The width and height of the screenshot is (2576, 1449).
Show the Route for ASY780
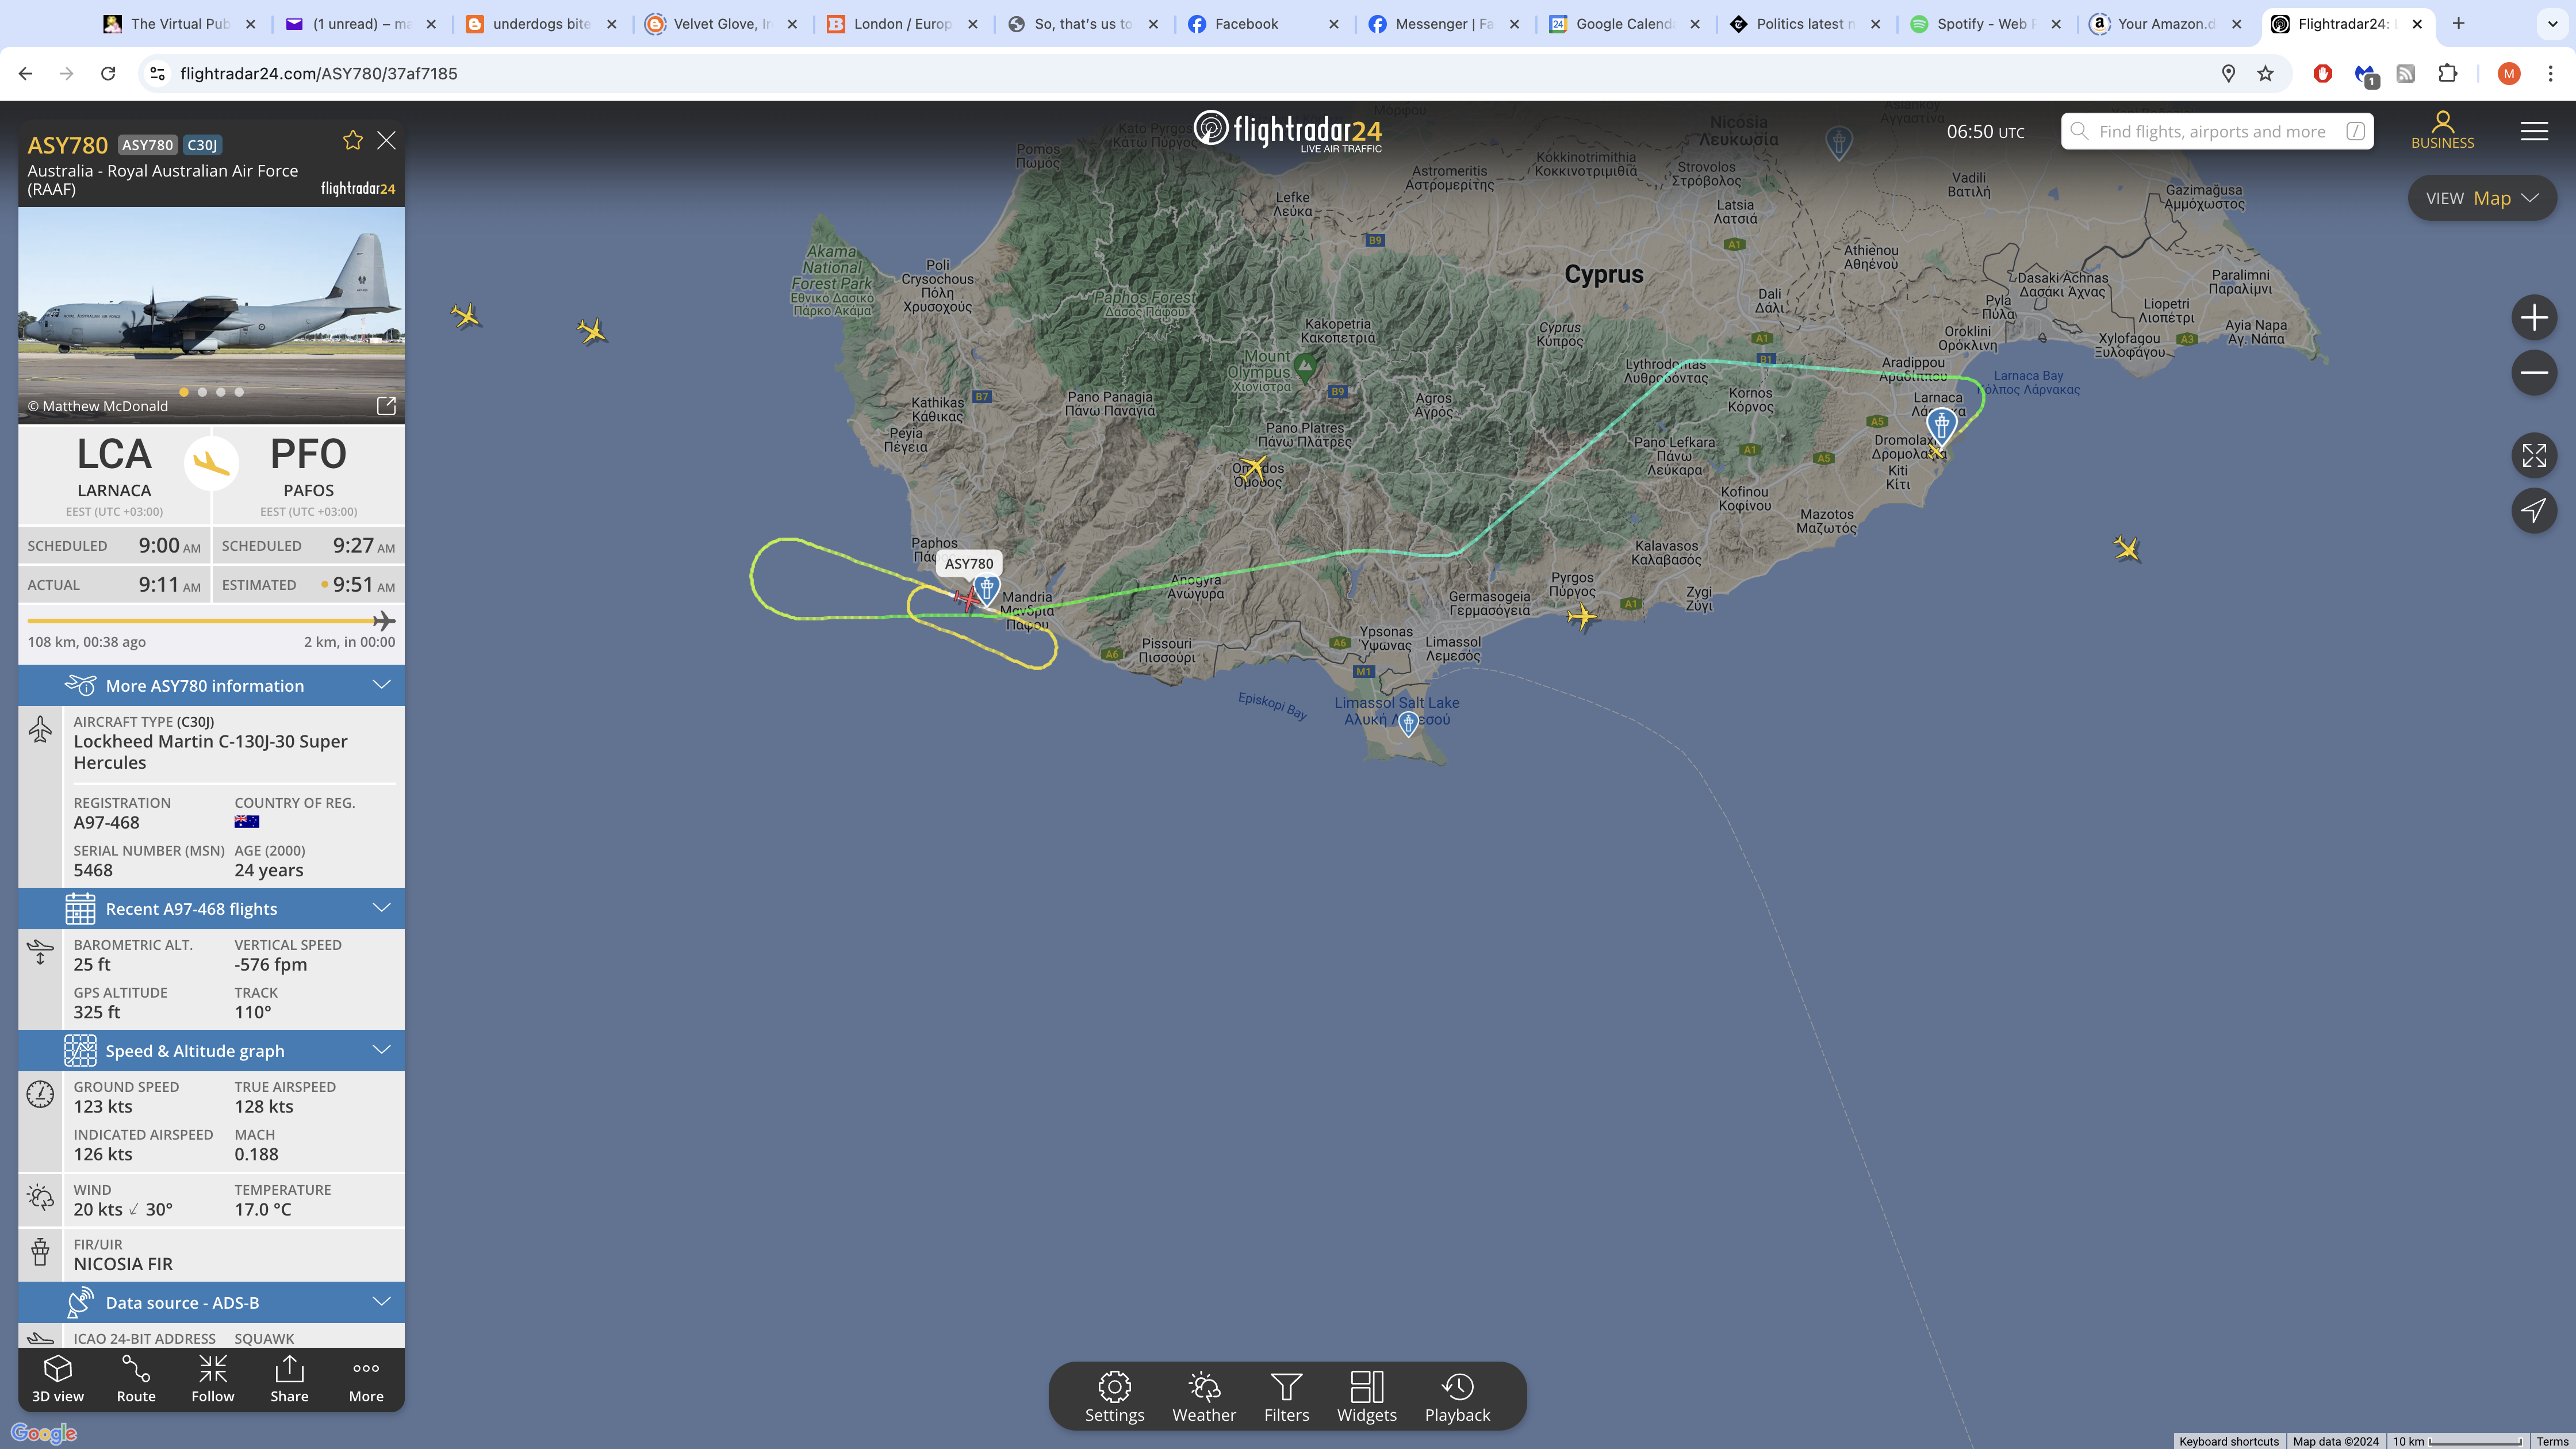pyautogui.click(x=136, y=1379)
